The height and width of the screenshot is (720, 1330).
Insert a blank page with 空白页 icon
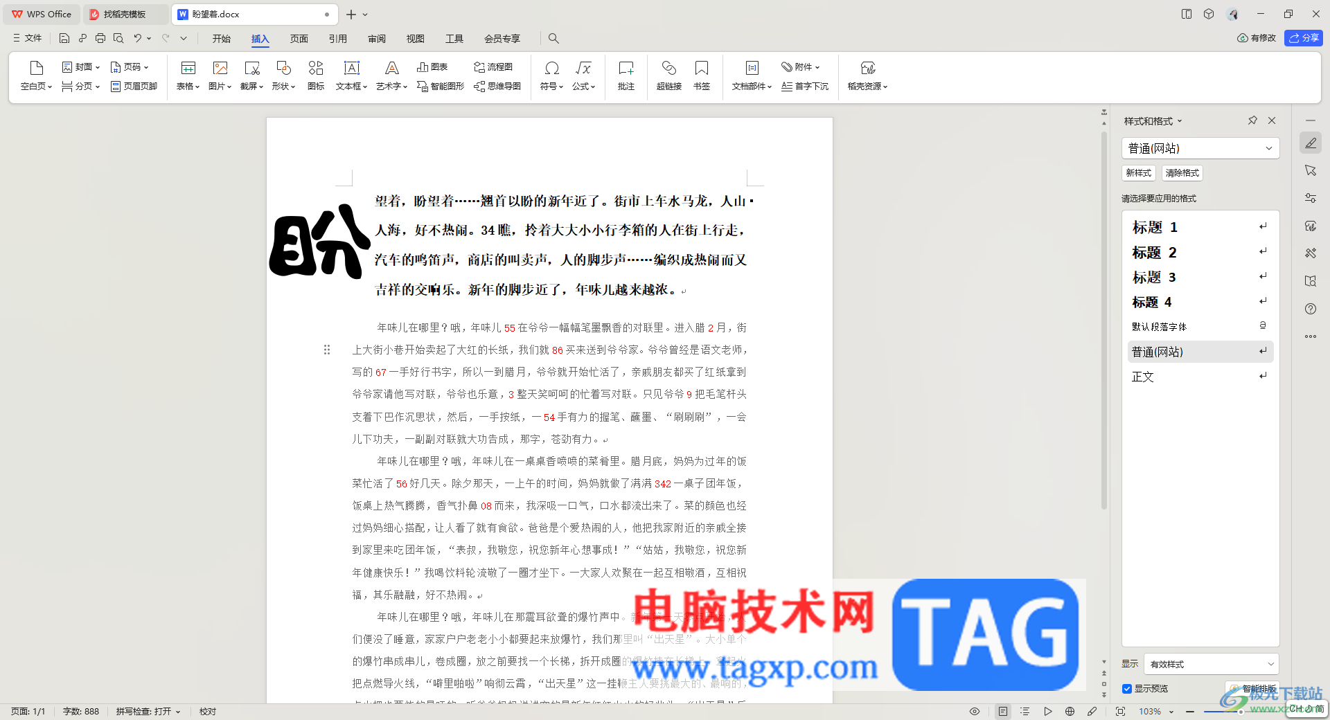37,75
